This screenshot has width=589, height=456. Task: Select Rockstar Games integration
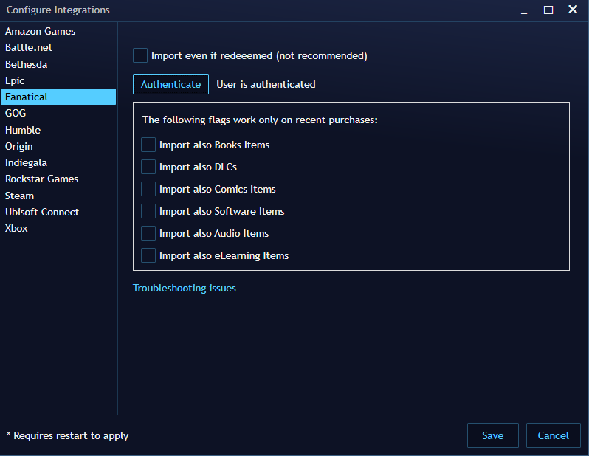(58, 179)
